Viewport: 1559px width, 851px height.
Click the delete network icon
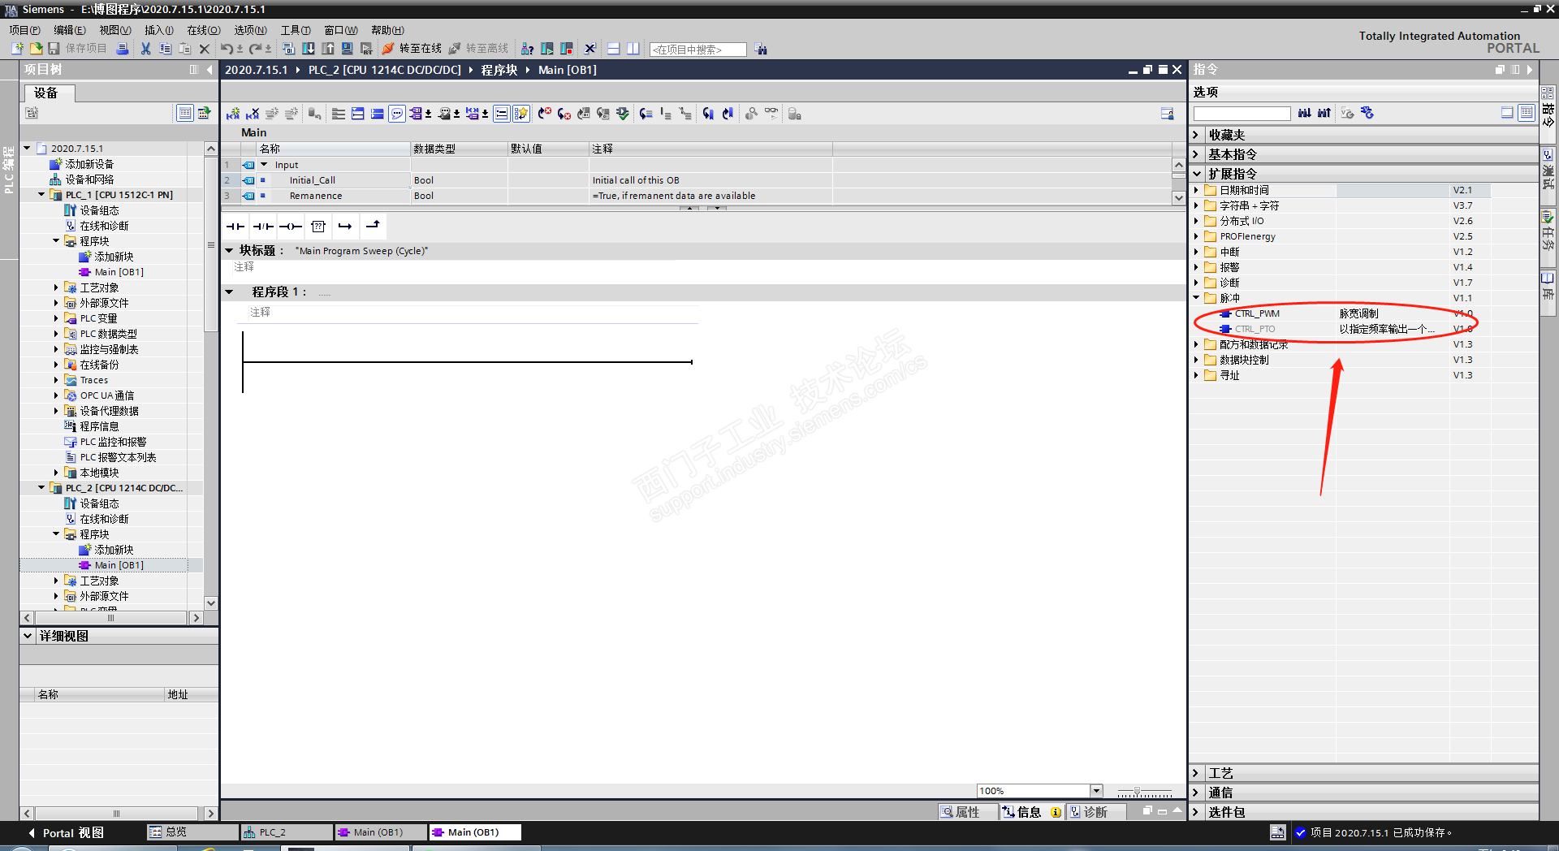[253, 114]
